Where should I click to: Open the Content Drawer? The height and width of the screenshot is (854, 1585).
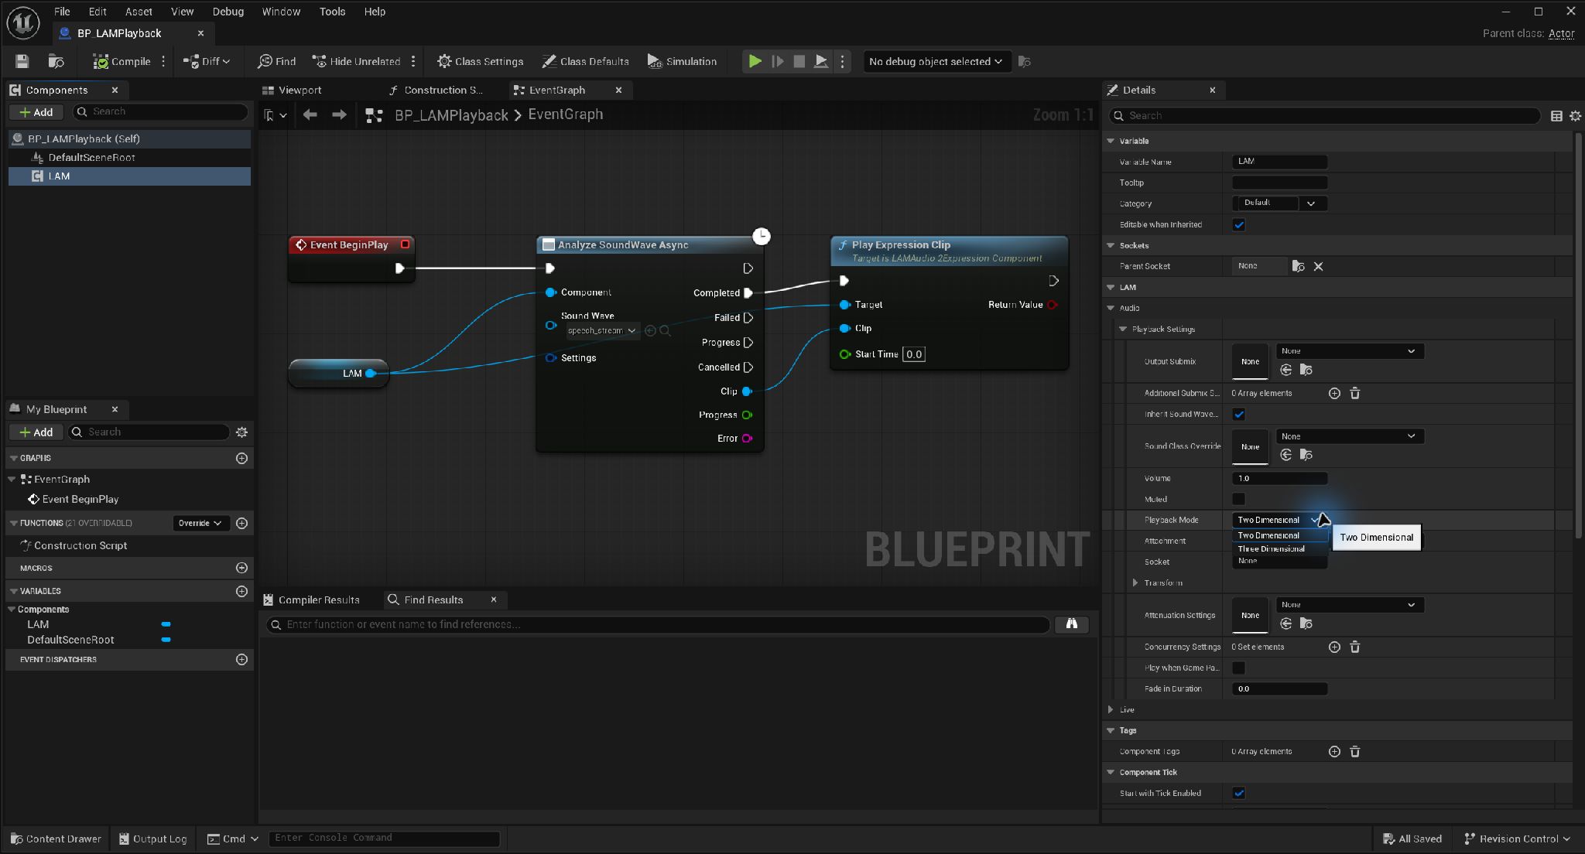56,839
